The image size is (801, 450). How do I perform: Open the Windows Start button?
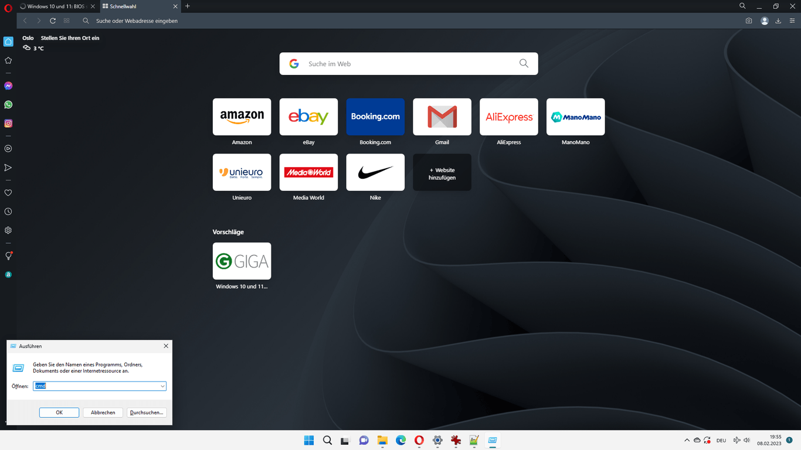[309, 441]
